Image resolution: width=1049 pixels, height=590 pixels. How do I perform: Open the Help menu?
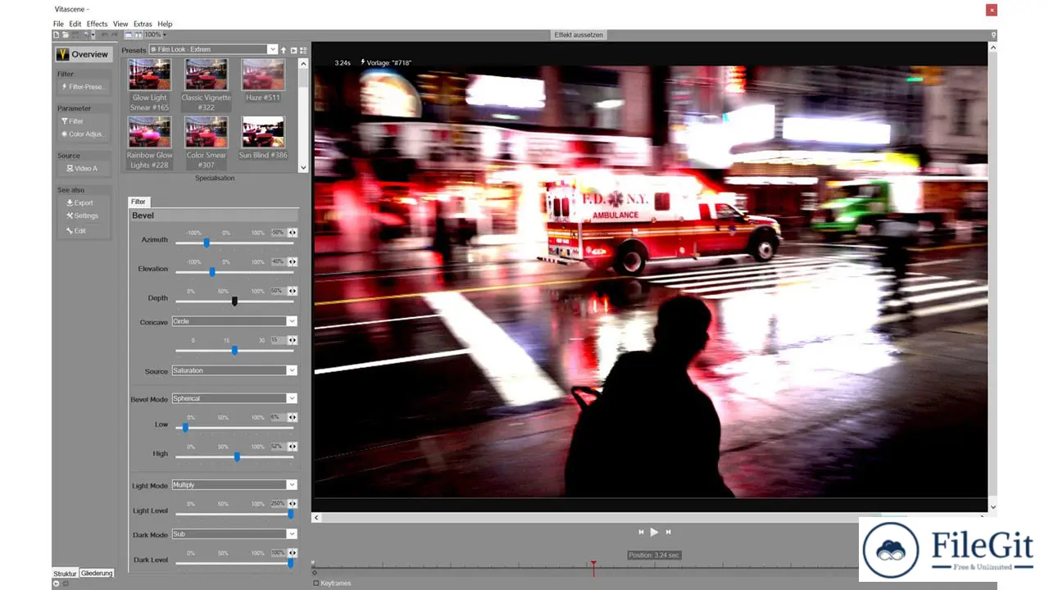165,24
